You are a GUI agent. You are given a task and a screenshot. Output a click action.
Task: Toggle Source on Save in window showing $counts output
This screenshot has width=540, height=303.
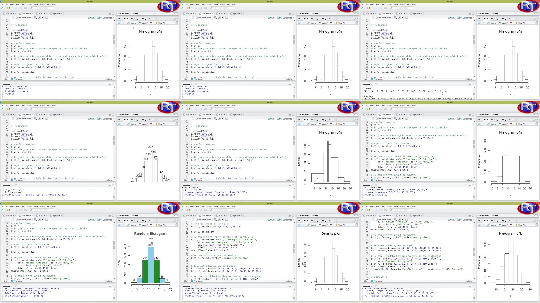coord(377,18)
